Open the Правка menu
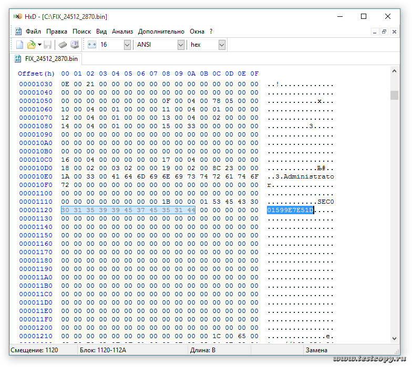 (x=57, y=32)
